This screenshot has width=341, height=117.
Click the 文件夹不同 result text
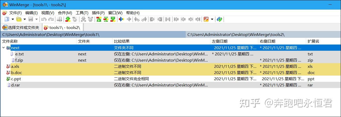pyautogui.click(x=124, y=48)
